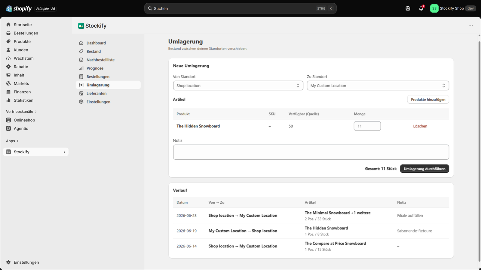Click the Statistiken bar chart icon
The image size is (481, 270).
(x=8, y=100)
